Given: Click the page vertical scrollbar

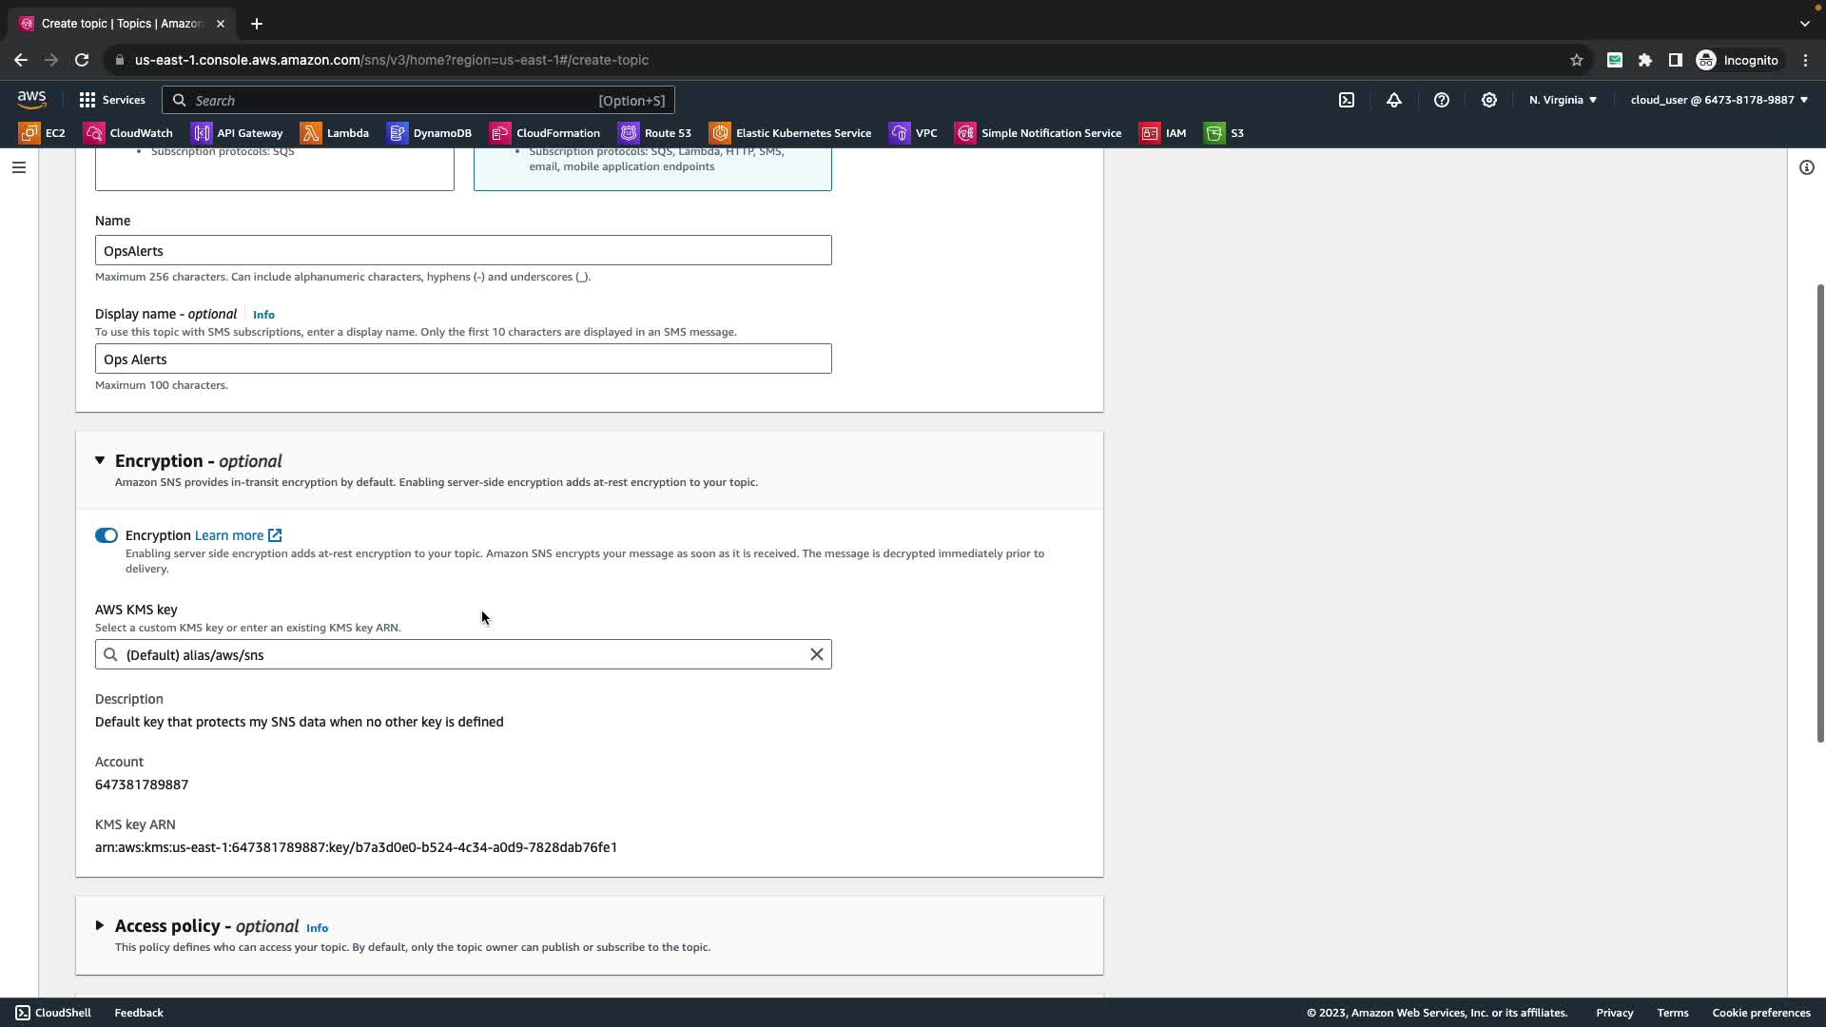Looking at the screenshot, I should pos(1819,513).
